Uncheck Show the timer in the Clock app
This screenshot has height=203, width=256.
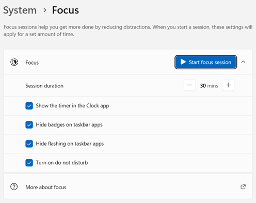(x=29, y=106)
